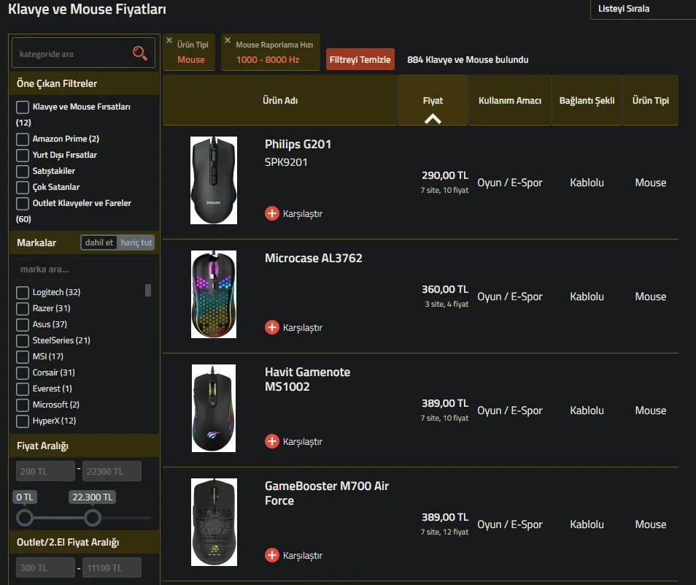Remove the Mouse Raporlama Hızı filter chip
Image resolution: width=696 pixels, height=585 pixels.
click(x=227, y=41)
